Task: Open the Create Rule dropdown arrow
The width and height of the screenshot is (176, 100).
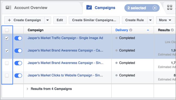Action: click(x=150, y=20)
